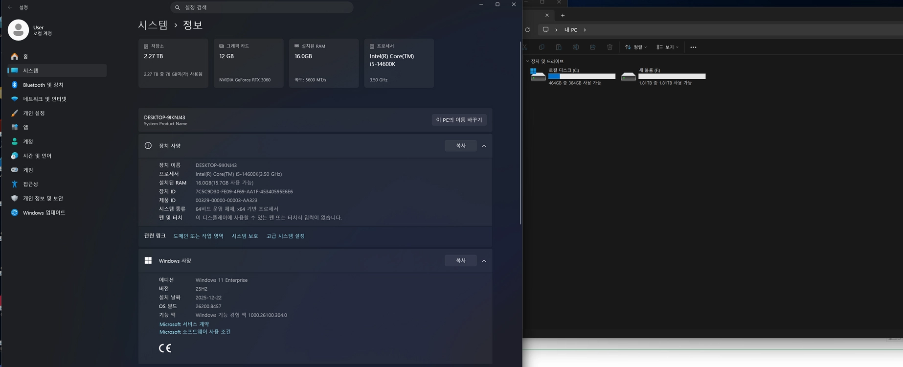
Task: Click the 장치 사양 info icon
Action: pyautogui.click(x=148, y=146)
